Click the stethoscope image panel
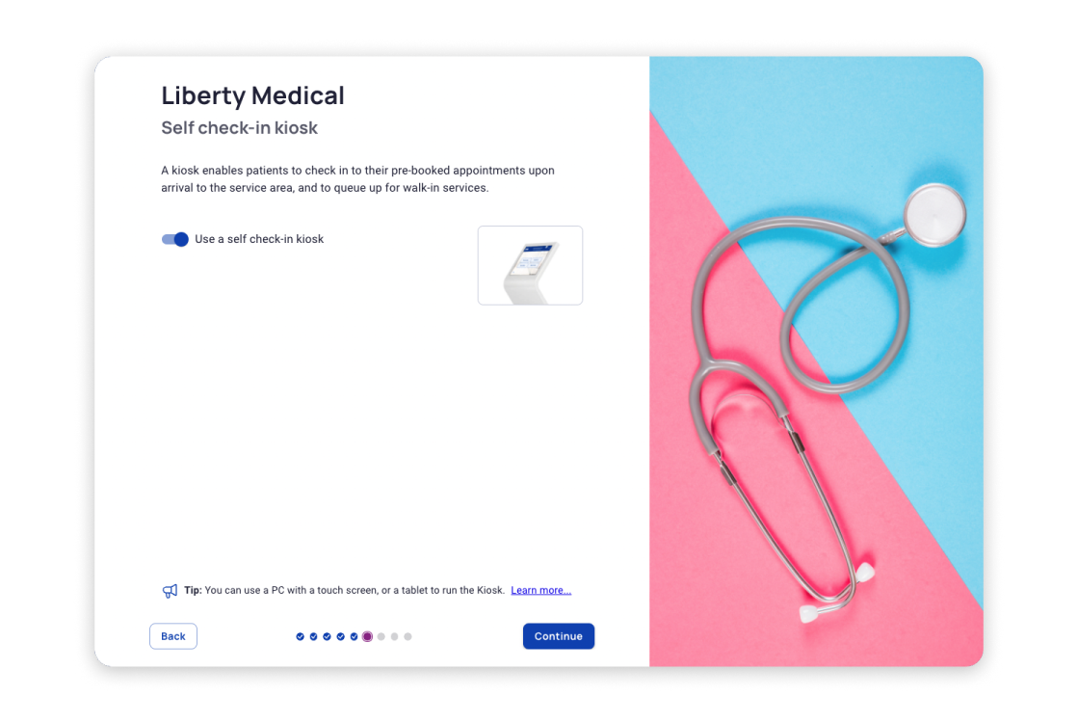 click(816, 361)
